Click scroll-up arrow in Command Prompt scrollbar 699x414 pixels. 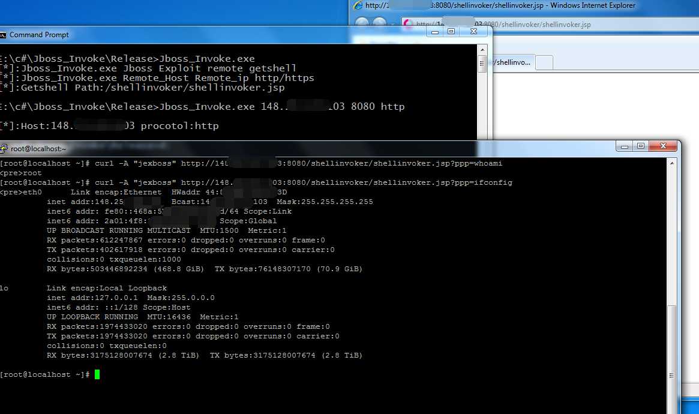pyautogui.click(x=482, y=50)
